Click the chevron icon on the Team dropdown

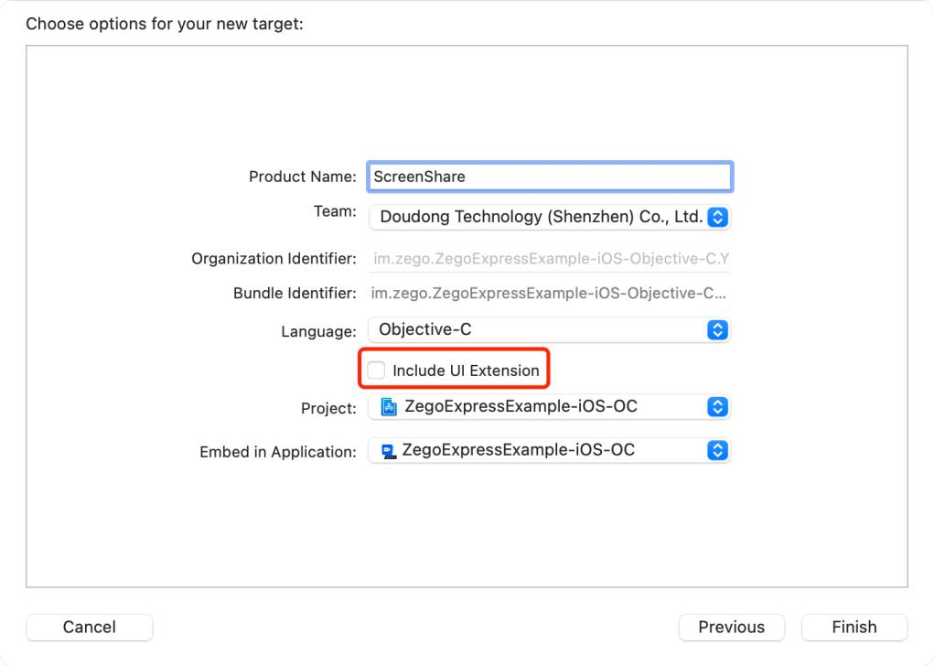tap(719, 217)
